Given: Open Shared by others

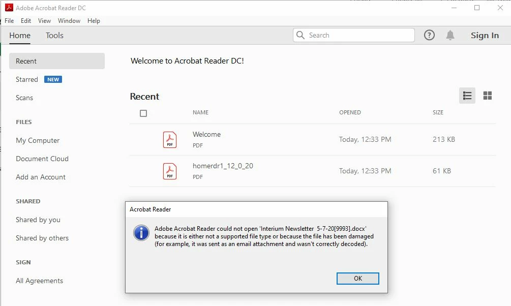Looking at the screenshot, I should coord(42,238).
